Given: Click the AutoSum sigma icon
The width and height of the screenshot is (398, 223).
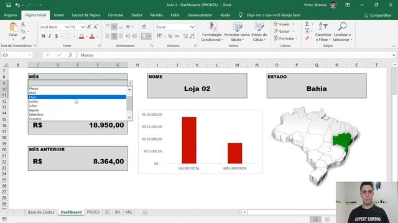Looking at the screenshot, I should (x=307, y=24).
